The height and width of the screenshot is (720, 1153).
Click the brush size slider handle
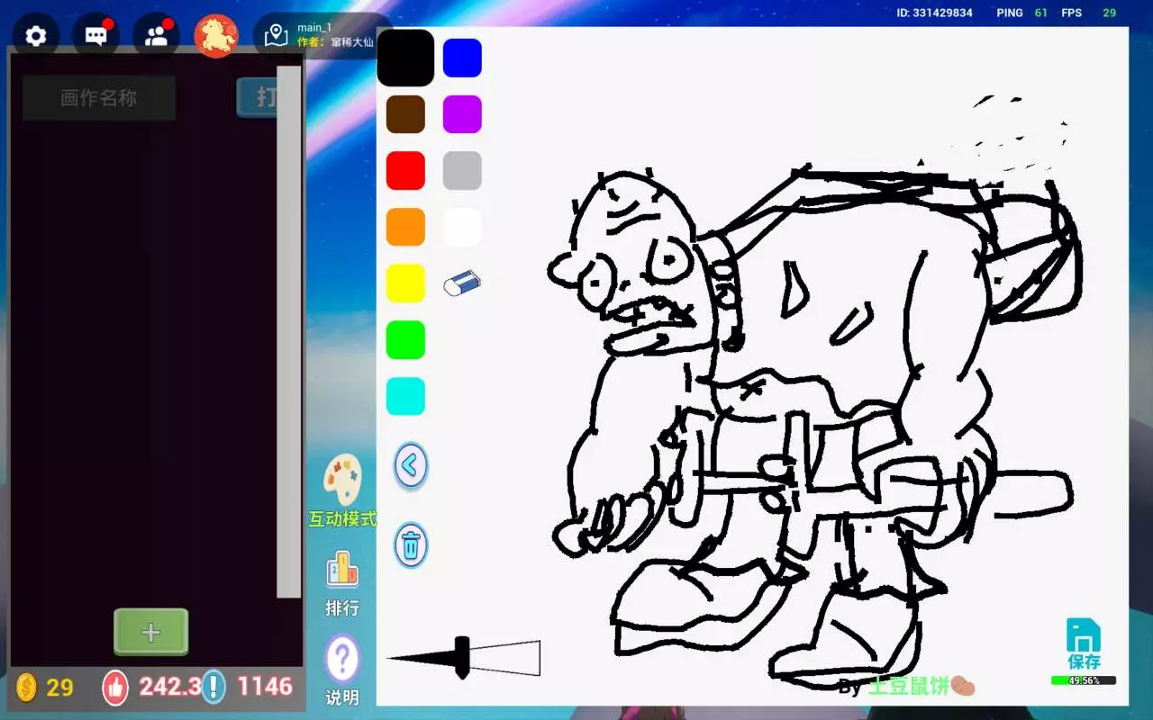click(462, 658)
